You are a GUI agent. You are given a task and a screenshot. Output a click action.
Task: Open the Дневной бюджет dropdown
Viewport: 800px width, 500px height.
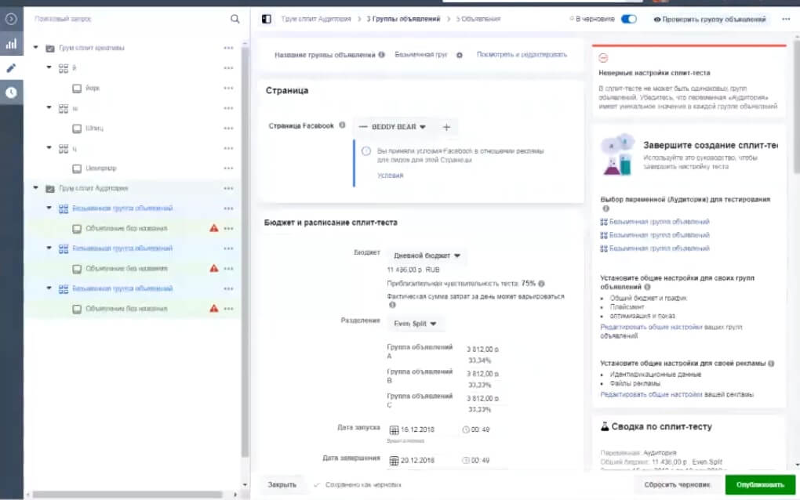(x=427, y=255)
